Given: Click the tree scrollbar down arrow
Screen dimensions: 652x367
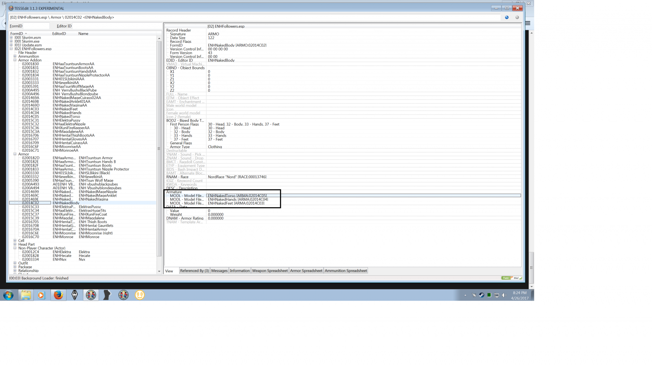Looking at the screenshot, I should tap(159, 271).
